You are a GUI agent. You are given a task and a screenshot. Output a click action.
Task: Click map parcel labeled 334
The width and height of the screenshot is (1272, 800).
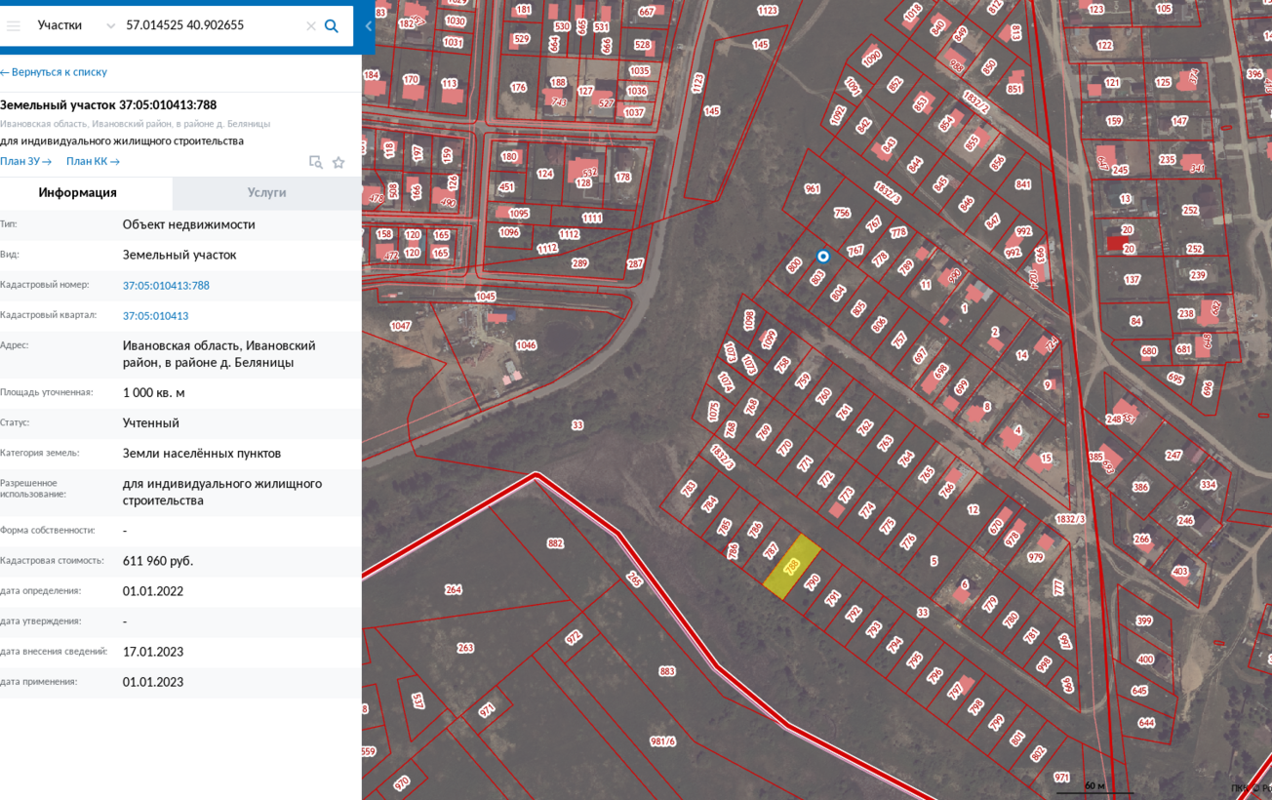point(1209,485)
